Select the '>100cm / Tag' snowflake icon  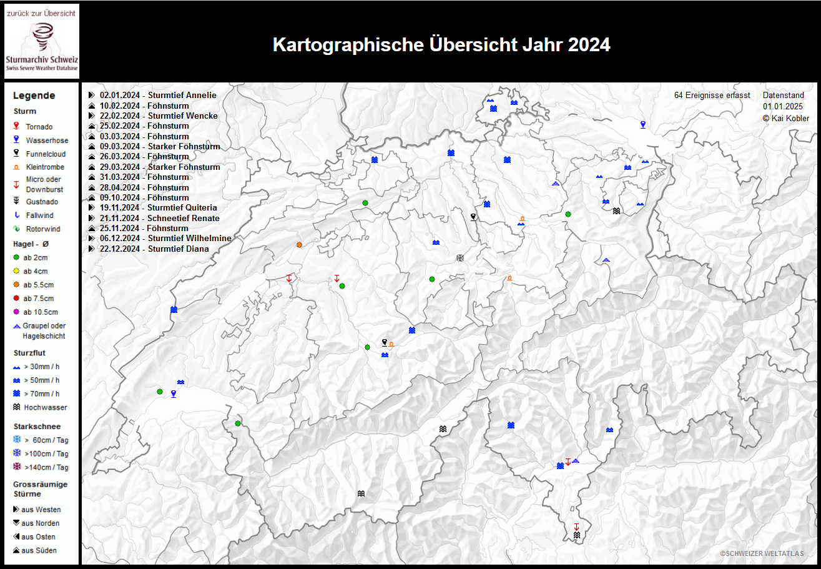[17, 453]
